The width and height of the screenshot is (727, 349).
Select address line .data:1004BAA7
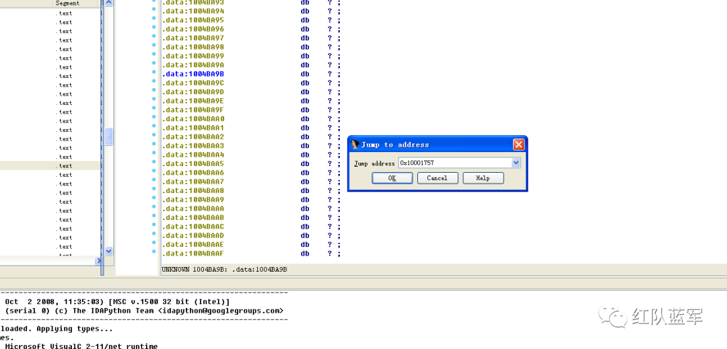pos(193,182)
